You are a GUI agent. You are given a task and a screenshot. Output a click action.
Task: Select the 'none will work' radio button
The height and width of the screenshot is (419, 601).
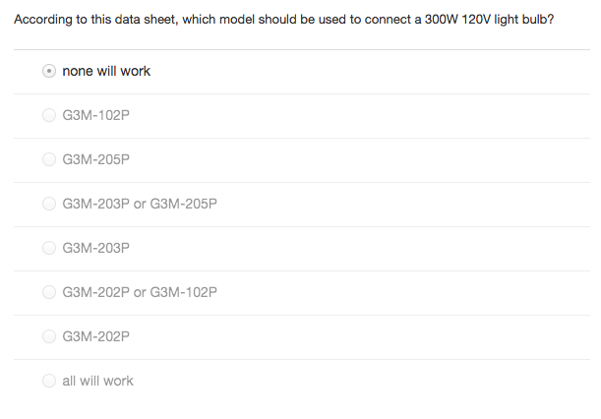tap(49, 72)
